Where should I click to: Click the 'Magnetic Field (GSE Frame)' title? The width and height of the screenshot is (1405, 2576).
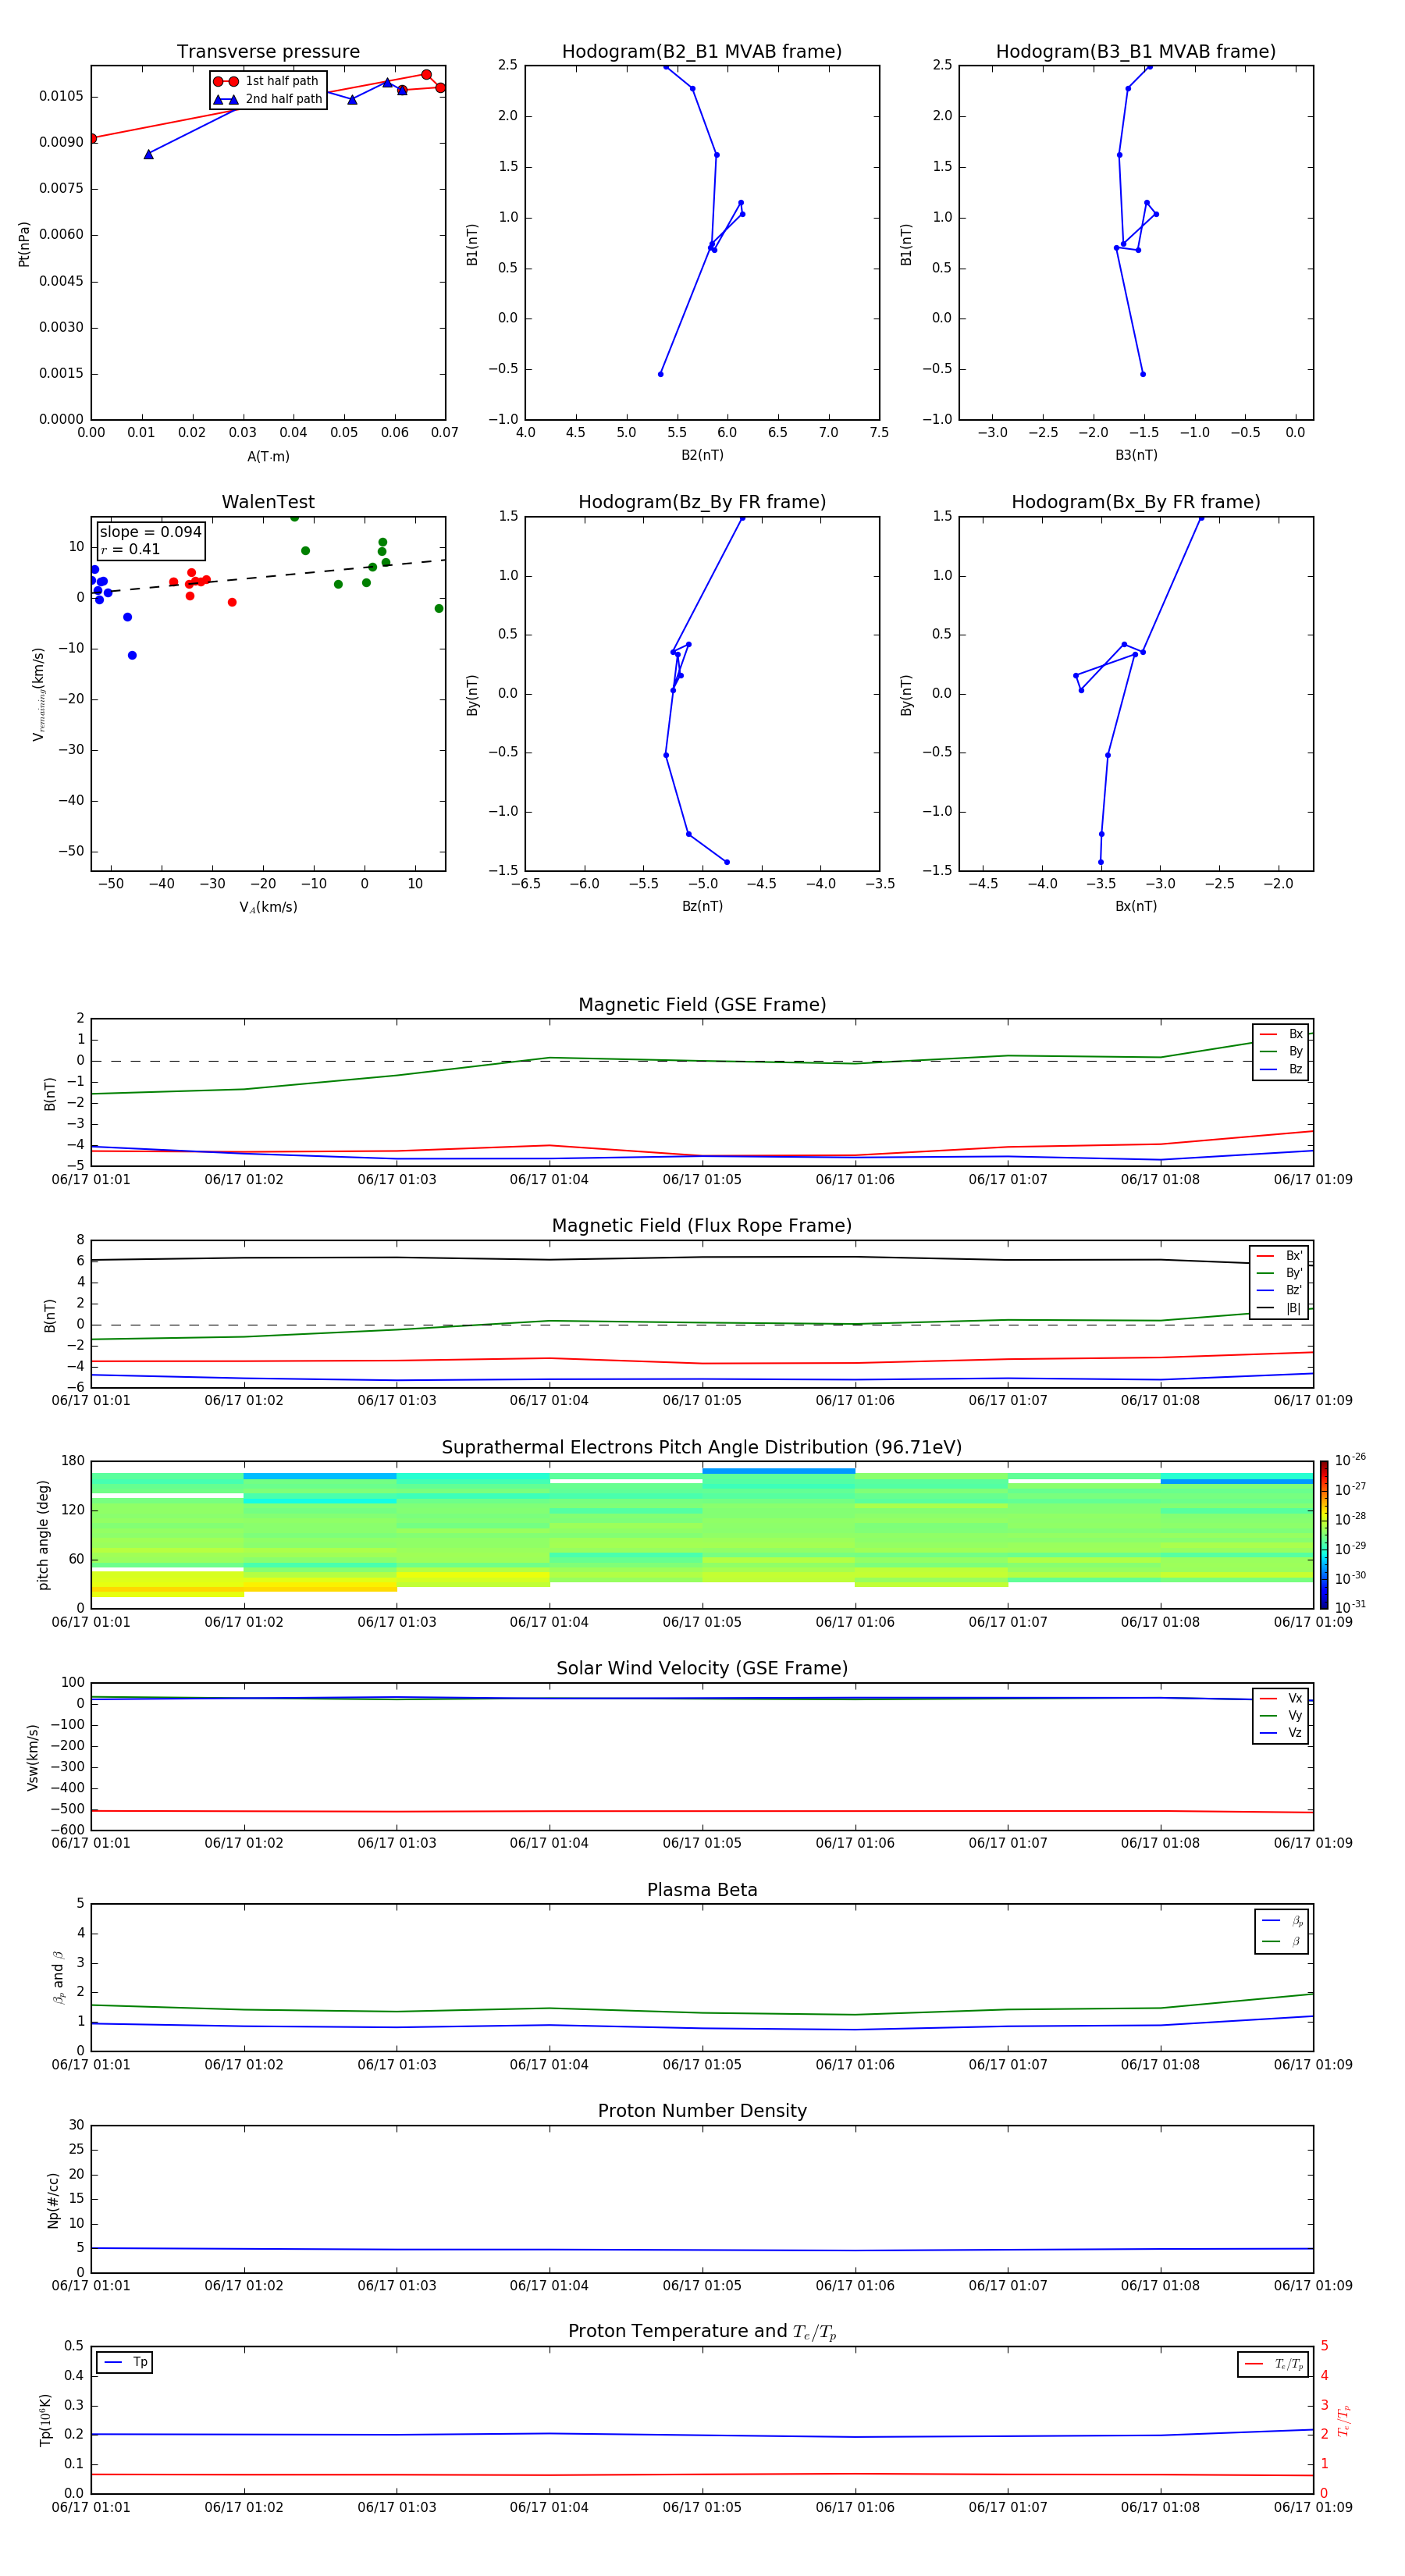tap(702, 1005)
